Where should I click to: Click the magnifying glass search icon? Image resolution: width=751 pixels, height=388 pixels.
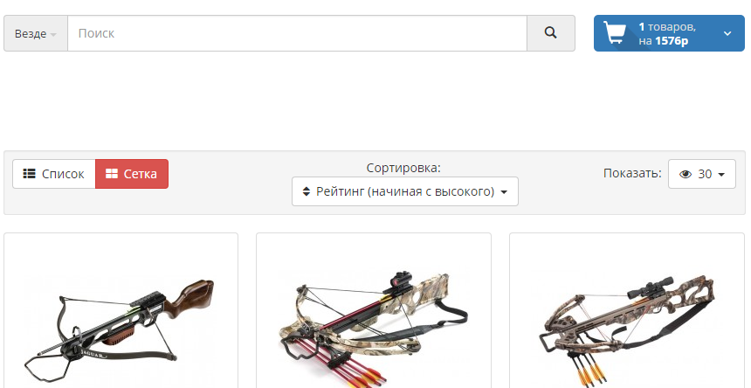point(551,33)
